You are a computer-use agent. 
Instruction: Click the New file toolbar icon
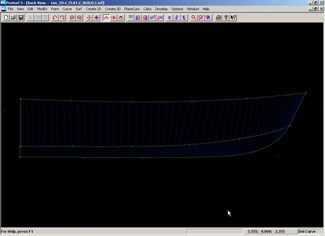[6, 18]
